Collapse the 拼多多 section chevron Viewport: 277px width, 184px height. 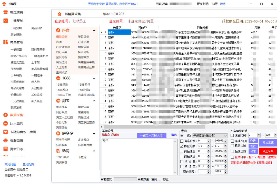[x=94, y=133]
